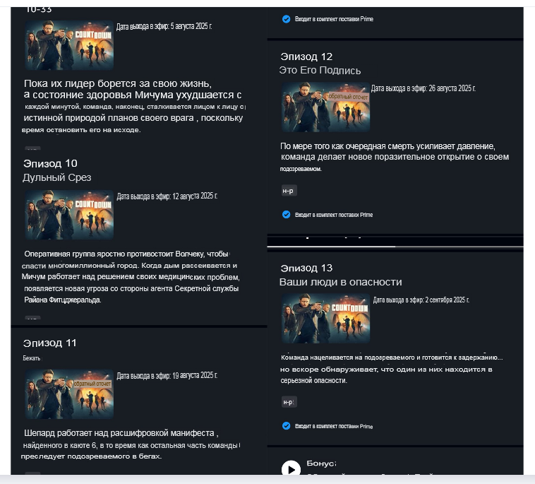The width and height of the screenshot is (535, 484).
Task: Open title 'Дульный Срез'
Action: [57, 177]
